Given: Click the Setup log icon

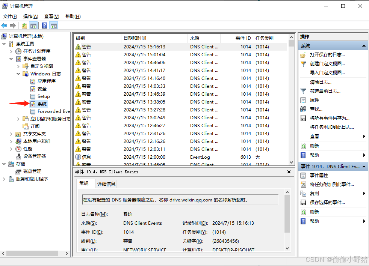Looking at the screenshot, I should 33,96.
